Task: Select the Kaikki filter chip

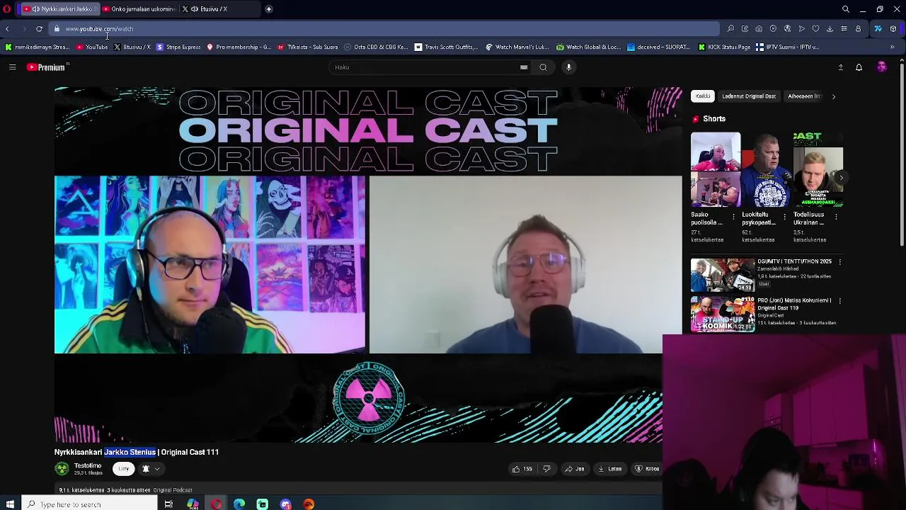Action: click(x=703, y=96)
